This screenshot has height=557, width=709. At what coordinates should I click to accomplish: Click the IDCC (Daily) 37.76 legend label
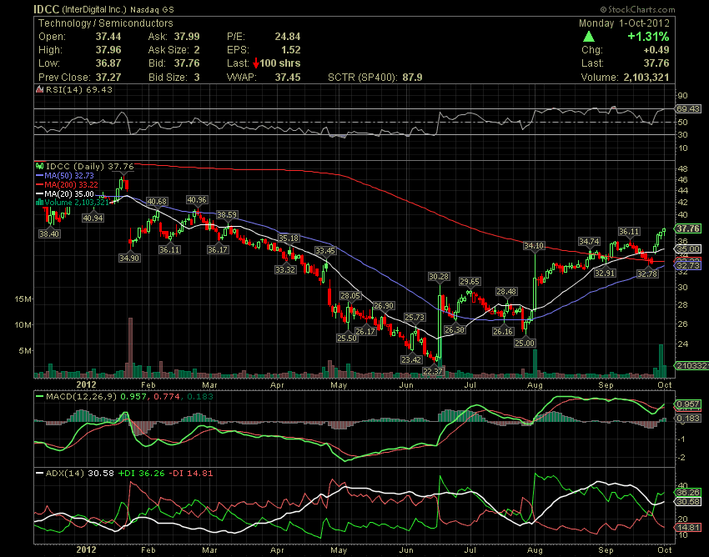point(90,166)
